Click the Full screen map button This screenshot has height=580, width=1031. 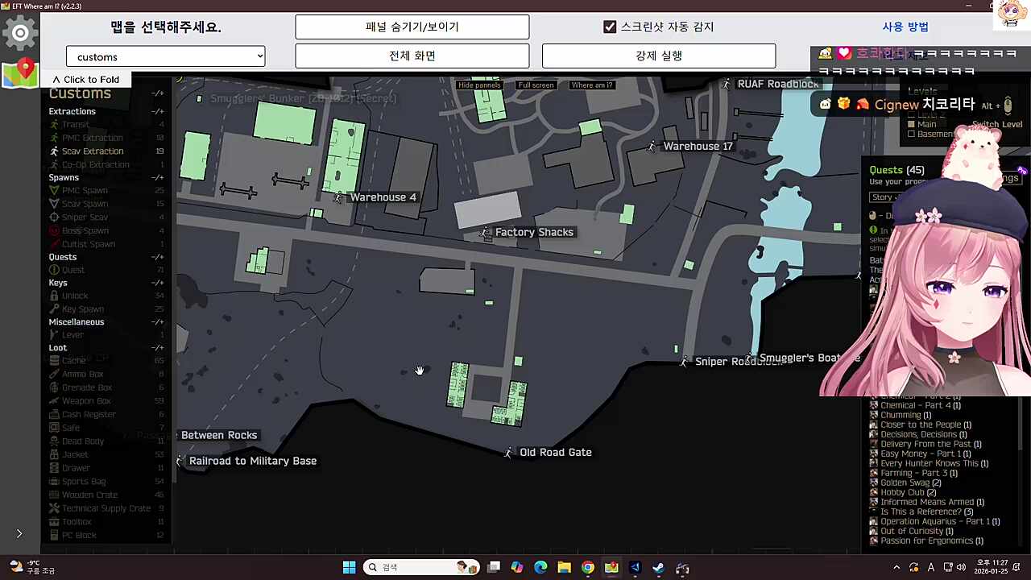click(x=536, y=85)
